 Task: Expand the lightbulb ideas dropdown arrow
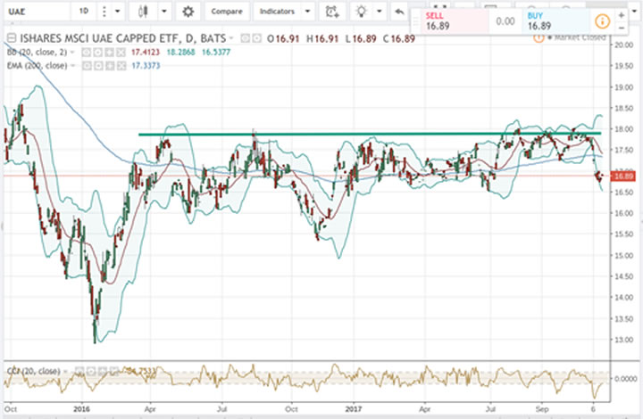pos(380,11)
